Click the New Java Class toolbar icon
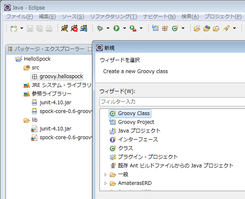245x199 pixels. [175, 28]
